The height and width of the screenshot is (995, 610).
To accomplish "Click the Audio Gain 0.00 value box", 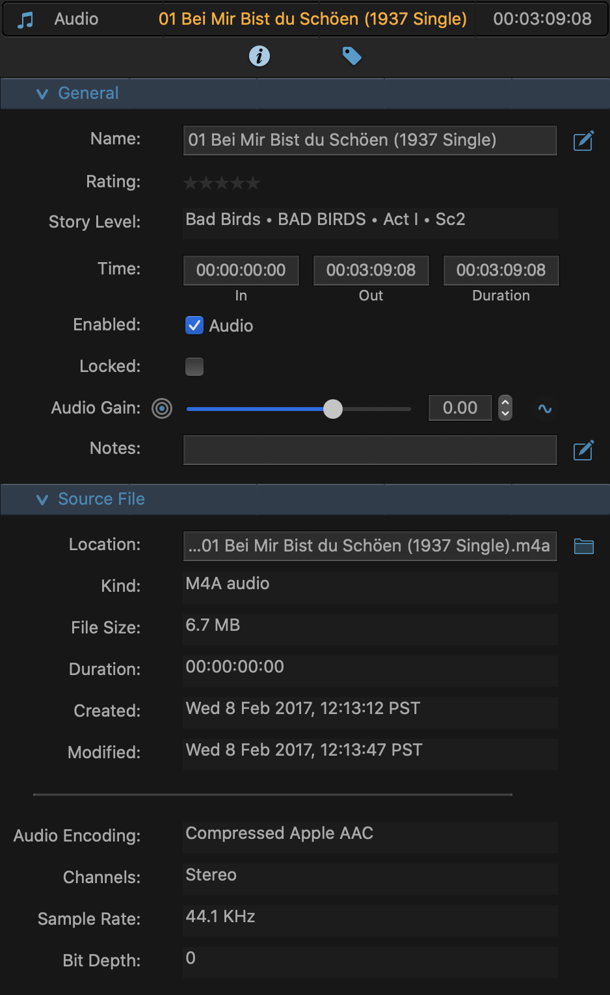I will pos(460,408).
